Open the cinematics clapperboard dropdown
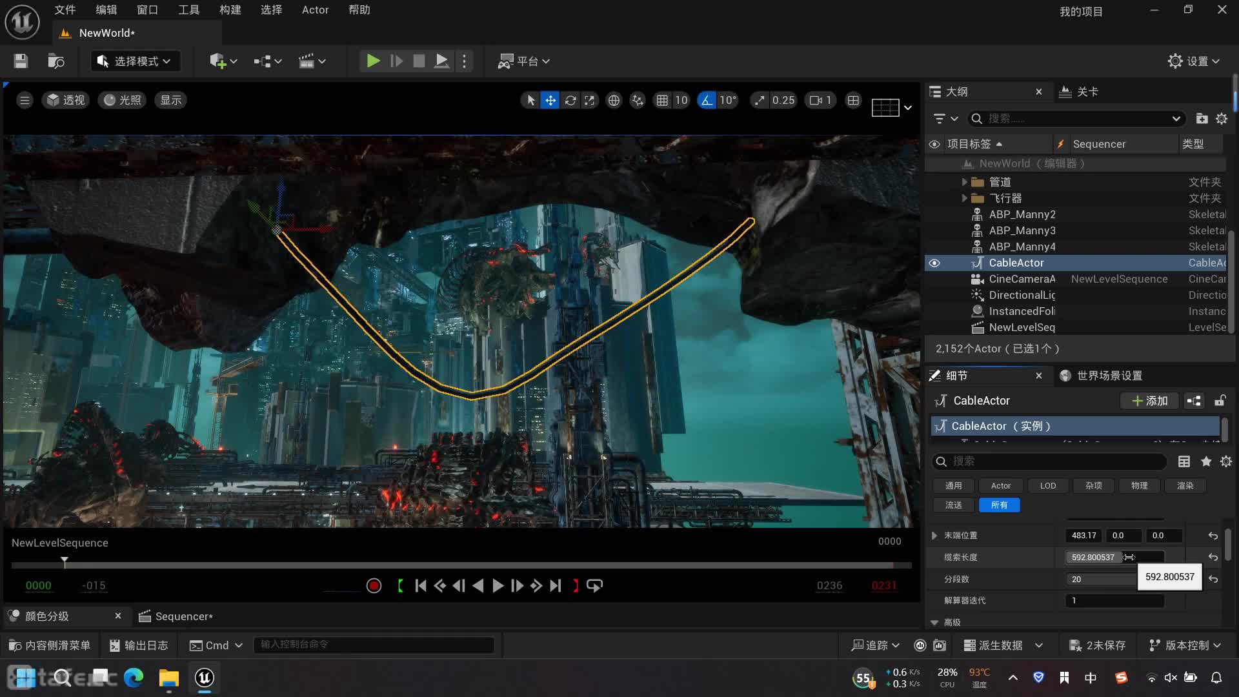The image size is (1239, 697). tap(312, 61)
